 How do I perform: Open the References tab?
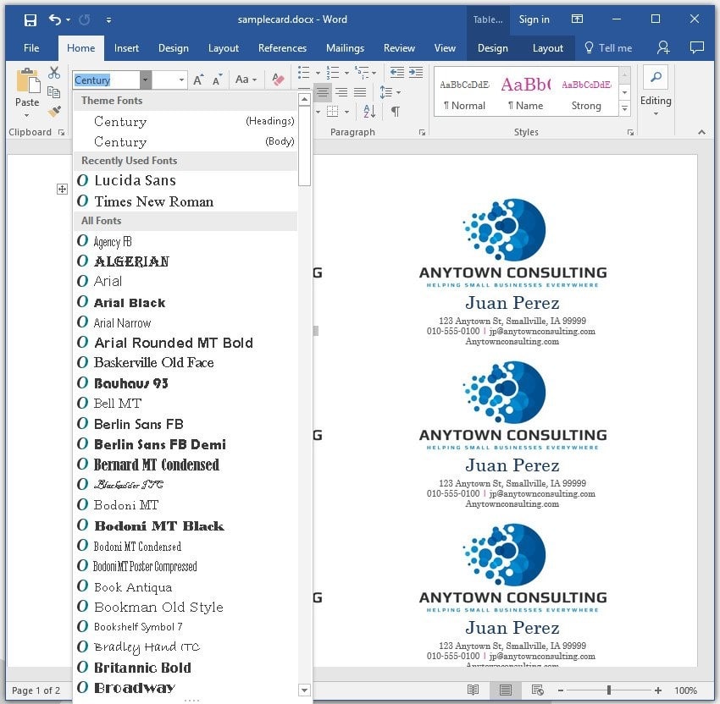(282, 48)
